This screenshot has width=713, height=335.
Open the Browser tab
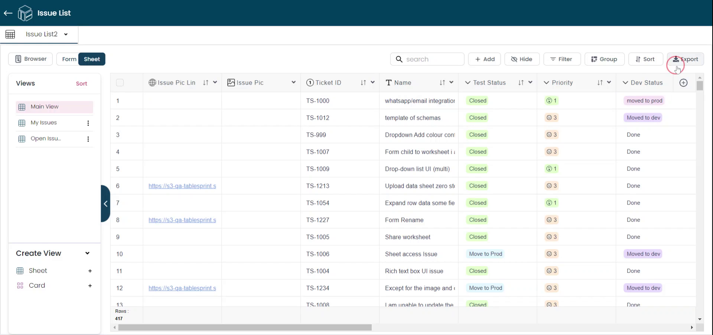(30, 59)
